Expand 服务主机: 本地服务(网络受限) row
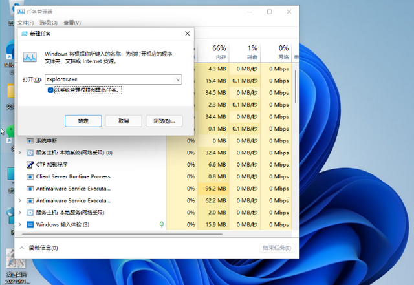 20,213
